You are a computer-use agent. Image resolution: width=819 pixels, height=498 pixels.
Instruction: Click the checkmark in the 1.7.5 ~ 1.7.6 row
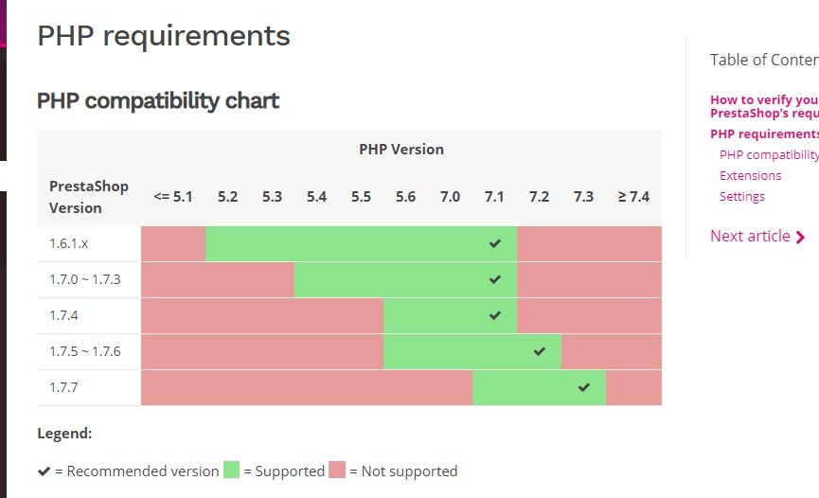click(x=540, y=351)
